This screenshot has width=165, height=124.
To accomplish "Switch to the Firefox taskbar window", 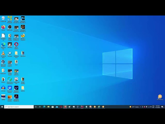I will click(x=65, y=107).
